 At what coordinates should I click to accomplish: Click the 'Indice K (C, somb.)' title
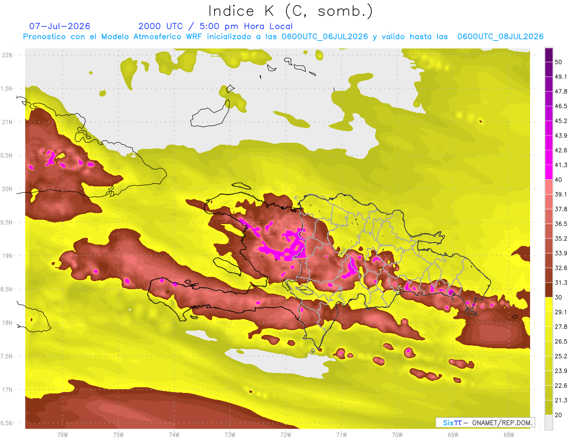[290, 10]
